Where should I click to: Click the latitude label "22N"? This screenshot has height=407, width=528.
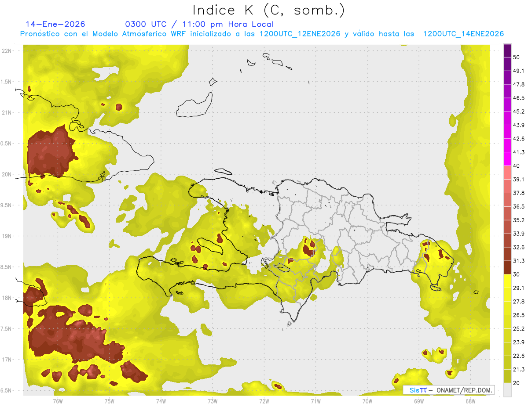click(7, 50)
